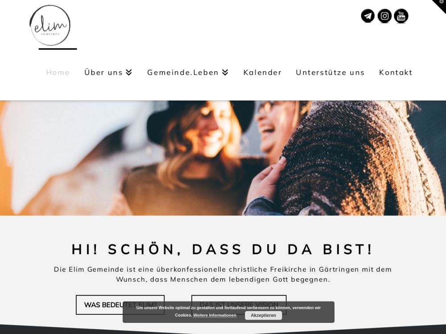Click the Hi! Schön, dass du da bist! heading
This screenshot has height=334, width=446.
pyautogui.click(x=222, y=249)
